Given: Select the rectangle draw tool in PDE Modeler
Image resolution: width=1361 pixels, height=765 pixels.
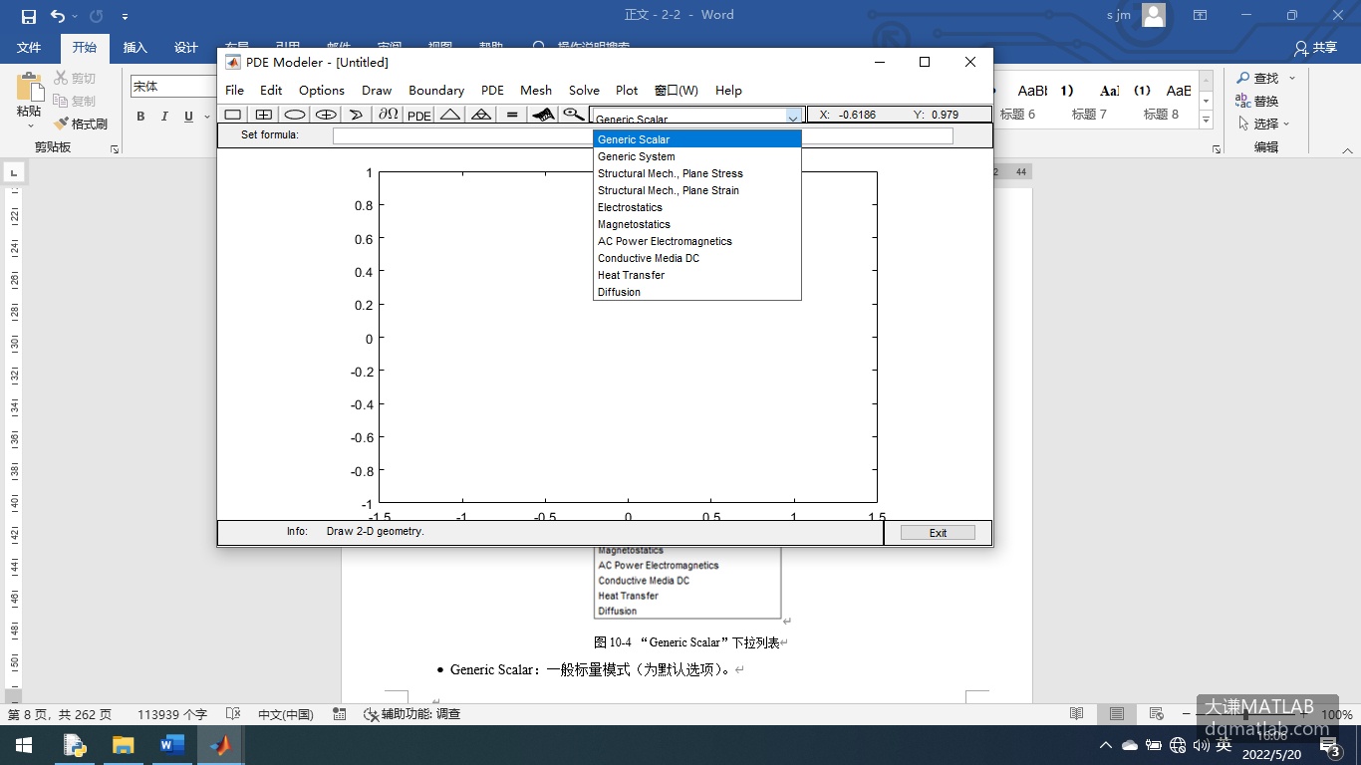Looking at the screenshot, I should (x=232, y=115).
